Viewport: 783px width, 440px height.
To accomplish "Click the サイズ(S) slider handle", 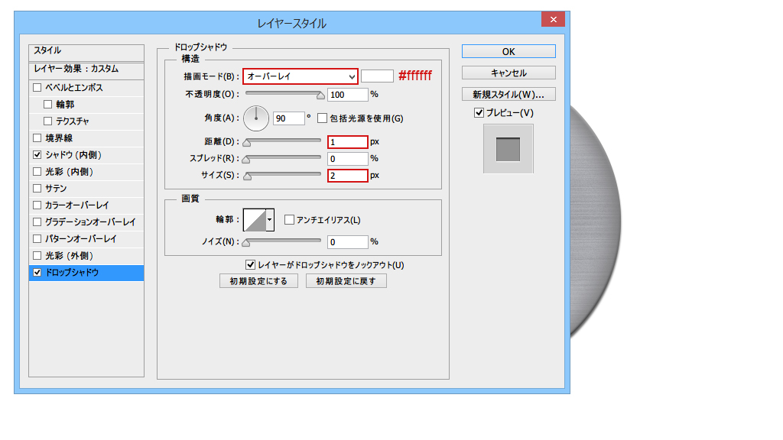I will [247, 176].
